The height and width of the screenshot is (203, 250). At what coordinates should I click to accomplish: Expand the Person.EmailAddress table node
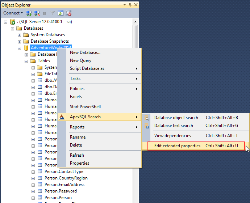(x=33, y=185)
